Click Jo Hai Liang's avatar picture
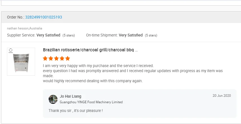This screenshot has height=124, width=241. coord(53,99)
